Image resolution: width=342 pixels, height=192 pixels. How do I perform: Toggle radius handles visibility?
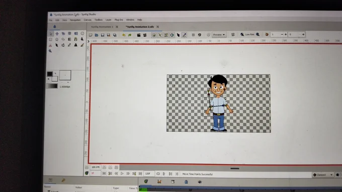point(172,35)
